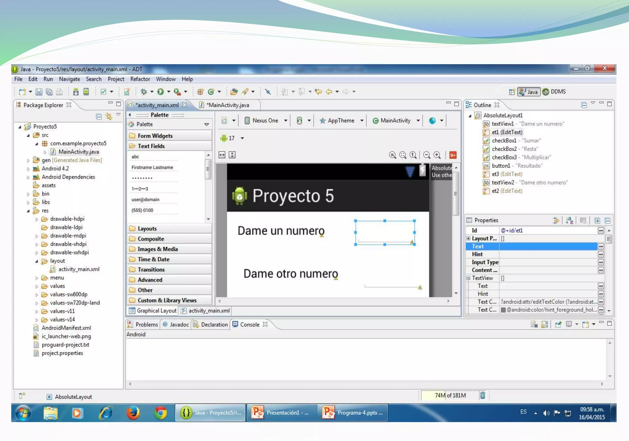The width and height of the screenshot is (629, 441).
Task: Click the Debug bug icon in toolbar
Action: [144, 92]
